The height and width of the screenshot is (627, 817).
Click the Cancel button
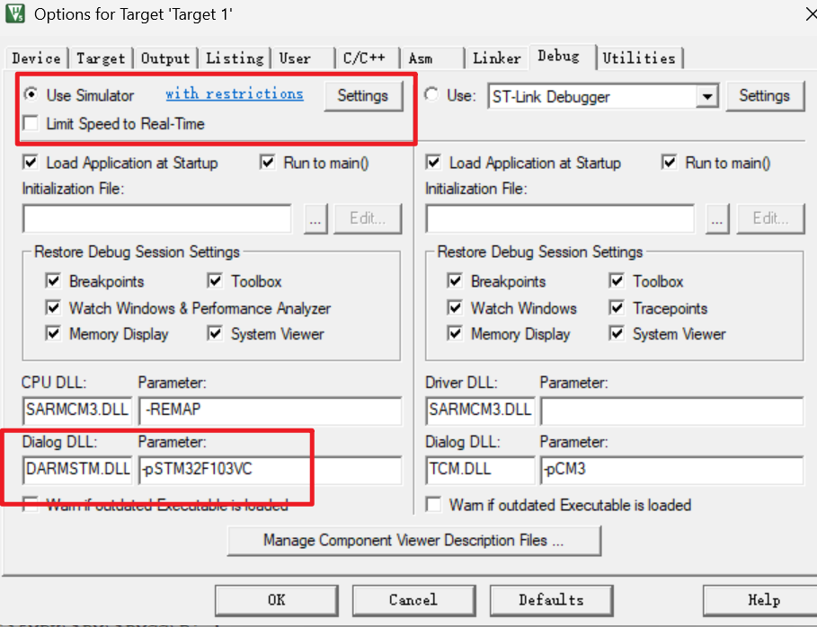(x=413, y=600)
